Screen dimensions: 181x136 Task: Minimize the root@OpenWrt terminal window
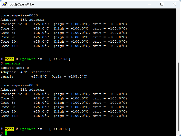tap(150, 4)
